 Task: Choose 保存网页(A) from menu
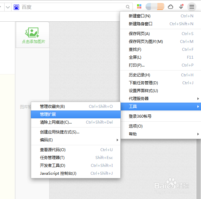coord(161,34)
